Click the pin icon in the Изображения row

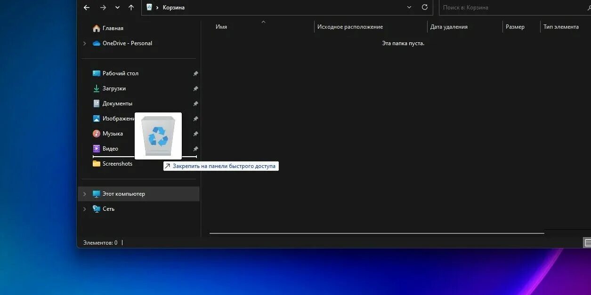195,119
